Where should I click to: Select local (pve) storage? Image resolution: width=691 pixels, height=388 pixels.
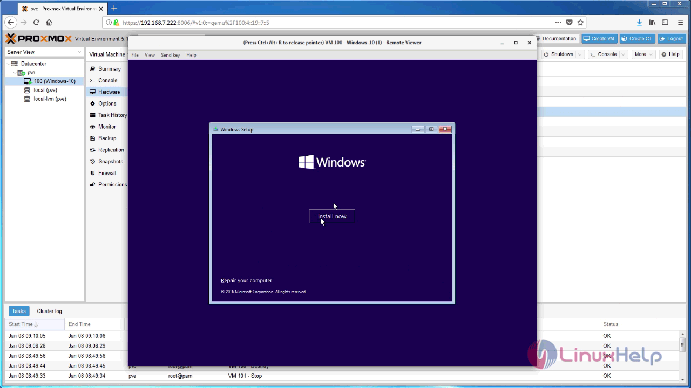pyautogui.click(x=44, y=90)
